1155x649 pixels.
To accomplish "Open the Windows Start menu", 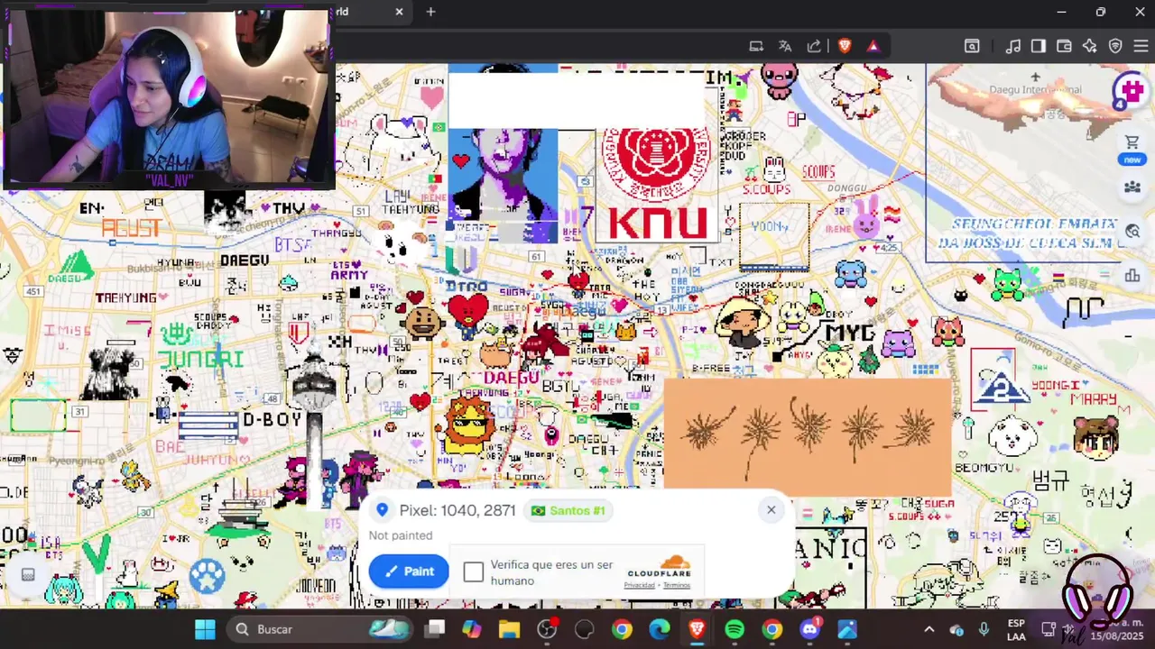I will (205, 629).
